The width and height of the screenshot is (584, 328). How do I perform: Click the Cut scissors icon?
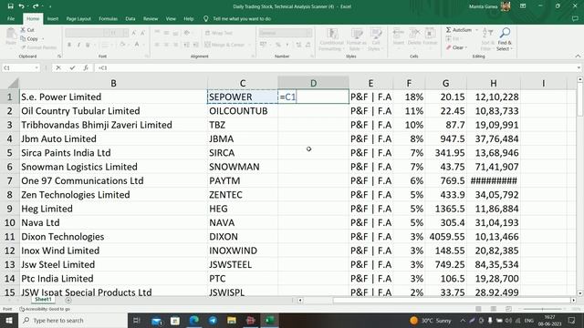23,30
